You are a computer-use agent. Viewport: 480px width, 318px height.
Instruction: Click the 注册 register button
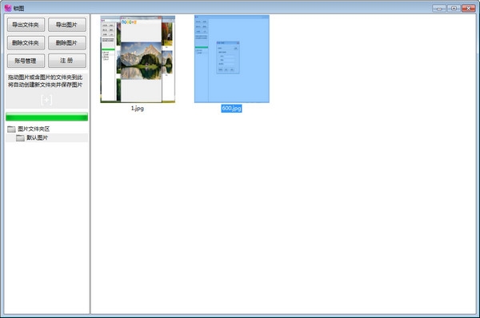(67, 61)
